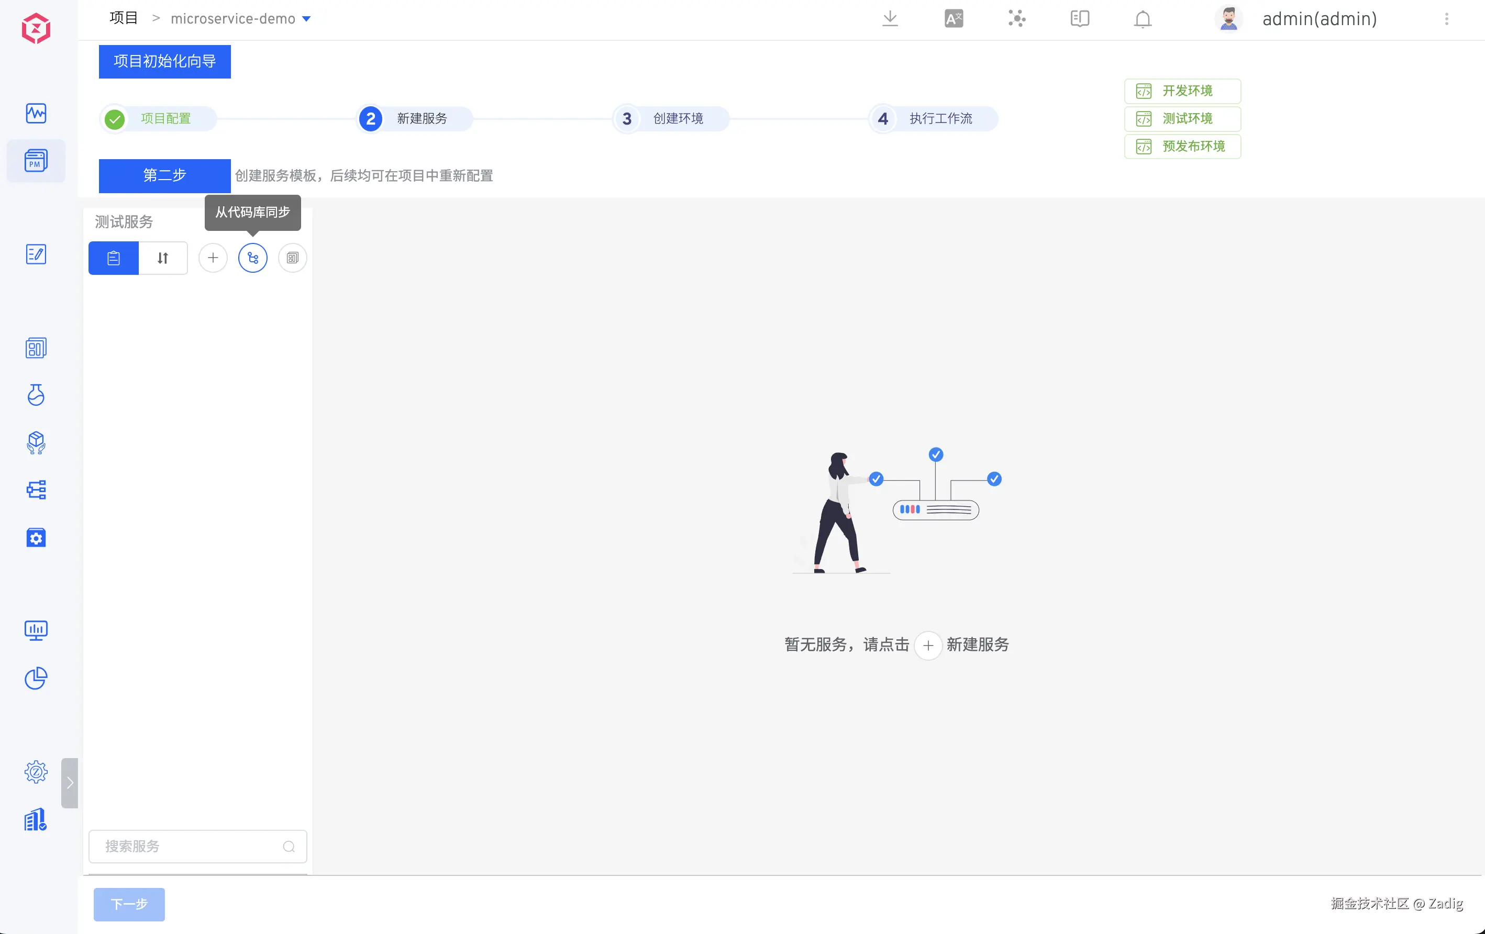Click the flask test icon in sidebar
The image size is (1485, 934).
point(36,395)
